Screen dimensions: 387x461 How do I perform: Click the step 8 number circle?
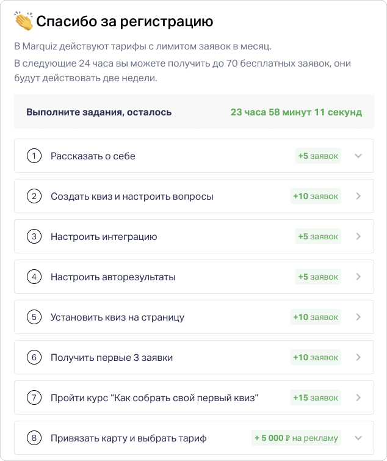[34, 438]
